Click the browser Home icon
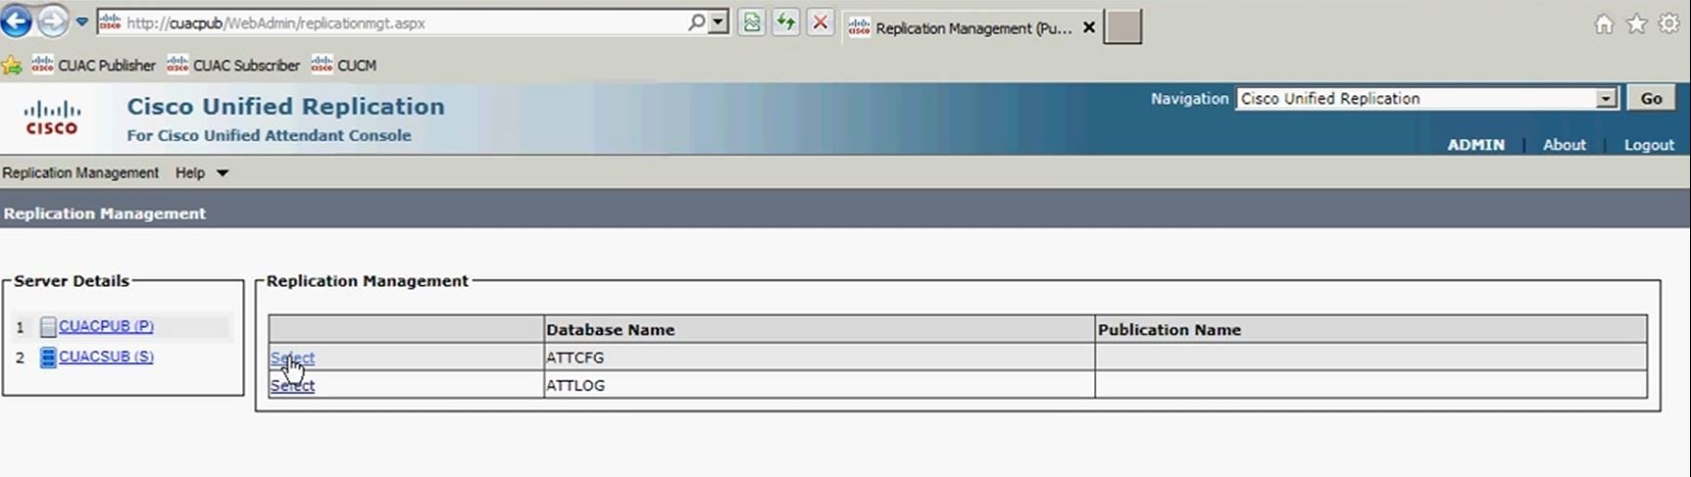Viewport: 1691px width, 477px height. pos(1604,24)
